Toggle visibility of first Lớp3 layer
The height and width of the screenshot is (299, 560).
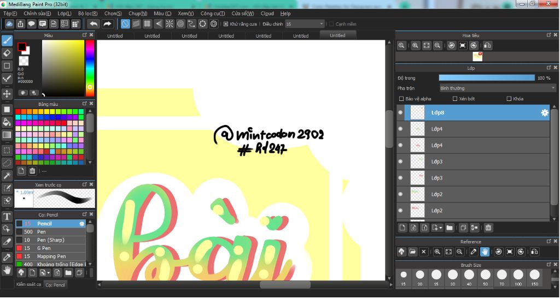coord(400,162)
